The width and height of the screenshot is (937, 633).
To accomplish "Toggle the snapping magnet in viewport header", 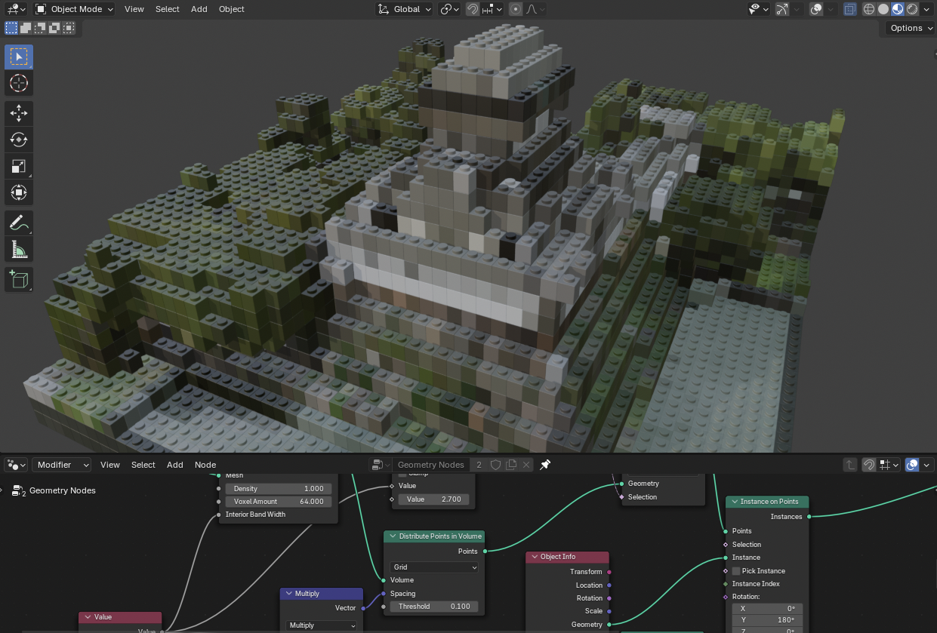I will tap(473, 9).
